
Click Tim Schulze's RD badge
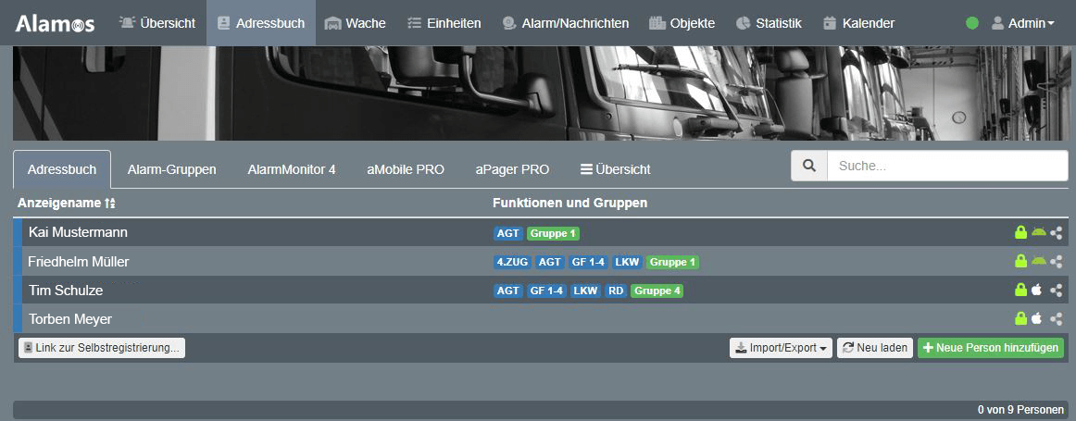point(616,291)
